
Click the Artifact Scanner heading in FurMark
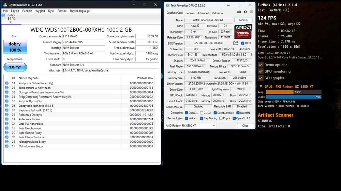point(276,115)
